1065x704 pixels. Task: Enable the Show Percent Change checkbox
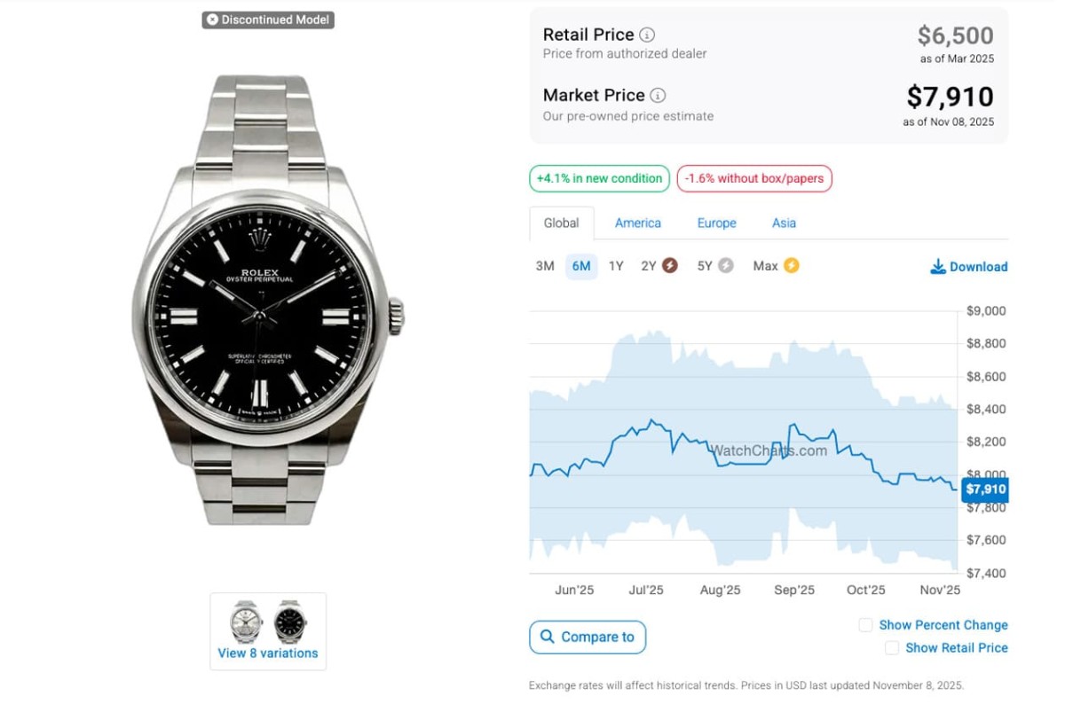click(x=865, y=625)
